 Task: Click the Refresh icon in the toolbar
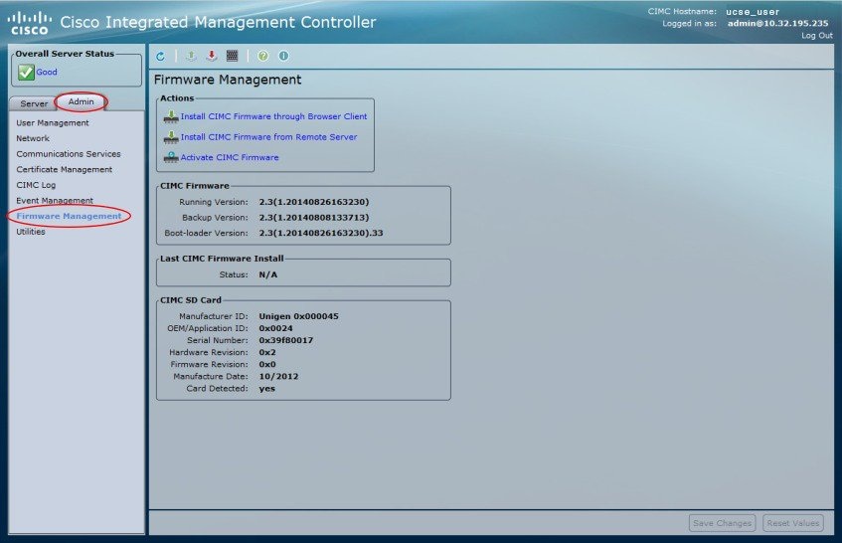pyautogui.click(x=160, y=56)
